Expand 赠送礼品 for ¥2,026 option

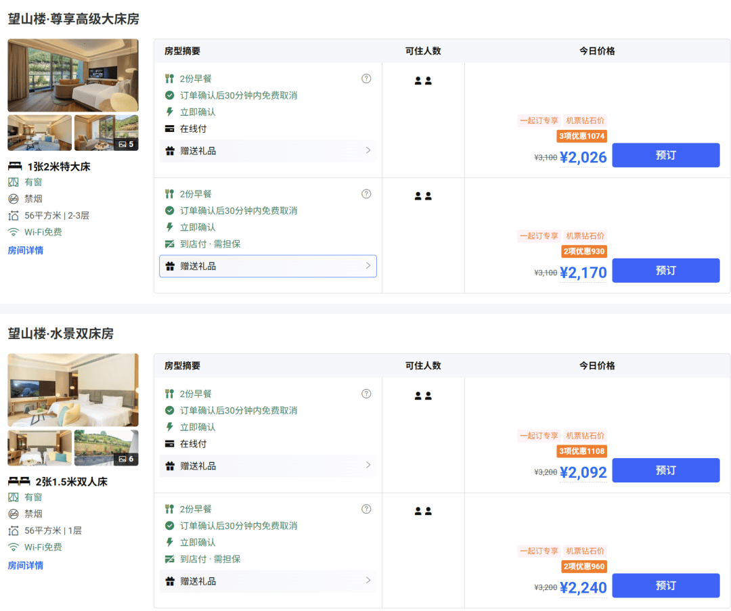[x=268, y=151]
